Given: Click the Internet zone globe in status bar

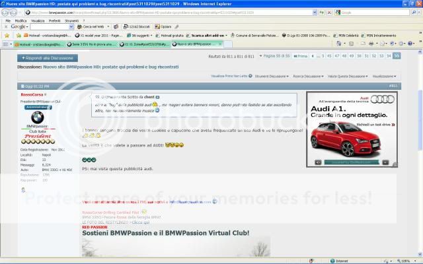Looking at the screenshot, I should click(x=332, y=261).
